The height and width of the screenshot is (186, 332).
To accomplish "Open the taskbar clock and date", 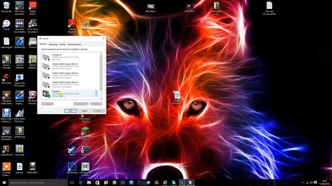I will [324, 182].
